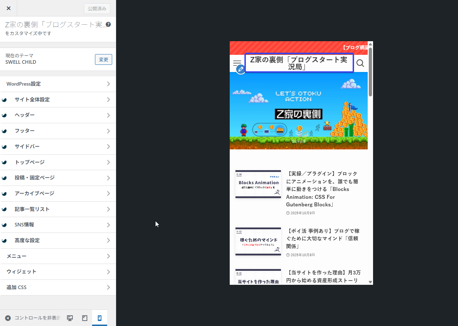458x326 pixels.
Task: Hide controls using the collapse arrow icon
Action: click(8, 318)
